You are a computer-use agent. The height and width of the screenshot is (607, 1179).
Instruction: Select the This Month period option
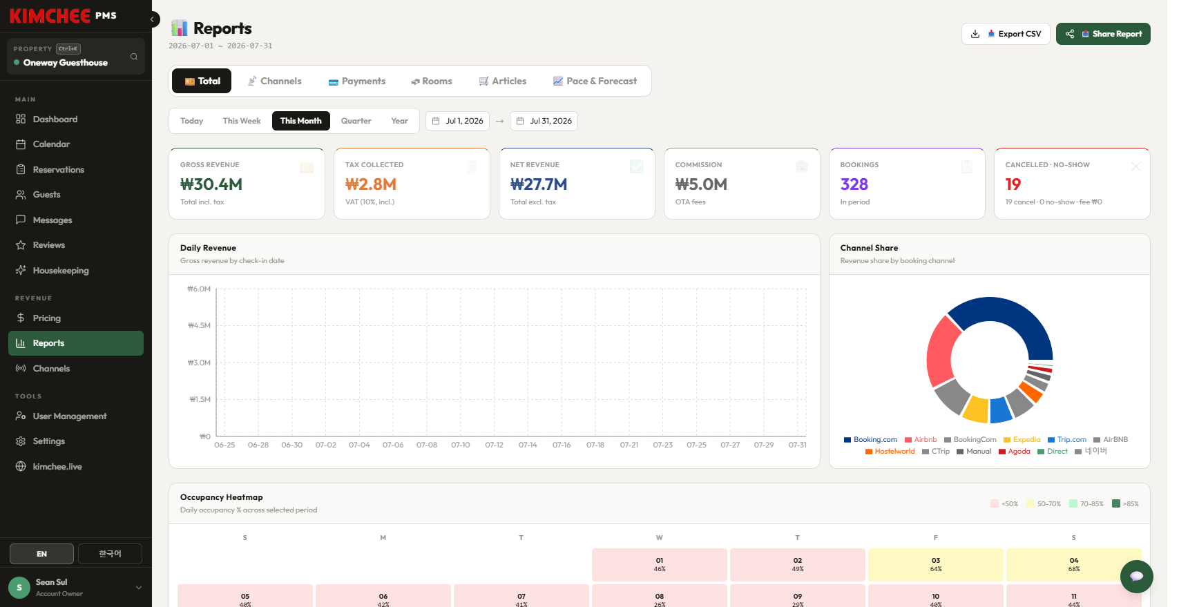(x=301, y=121)
